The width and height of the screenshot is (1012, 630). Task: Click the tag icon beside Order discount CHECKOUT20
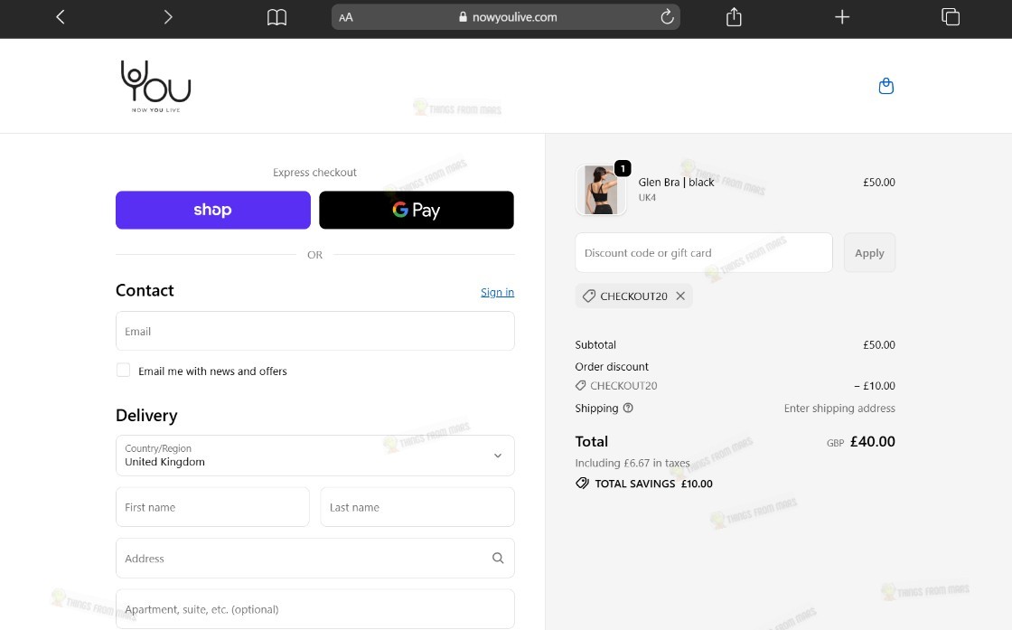(x=581, y=385)
